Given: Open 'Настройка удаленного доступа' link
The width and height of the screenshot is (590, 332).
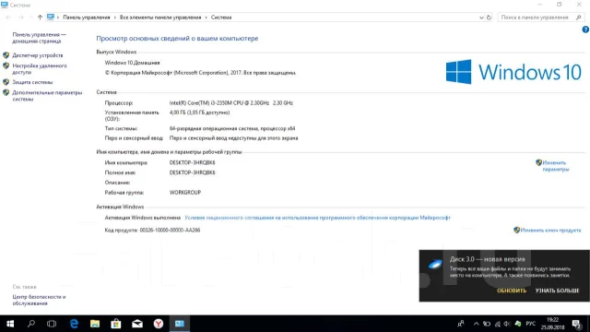Looking at the screenshot, I should click(40, 69).
